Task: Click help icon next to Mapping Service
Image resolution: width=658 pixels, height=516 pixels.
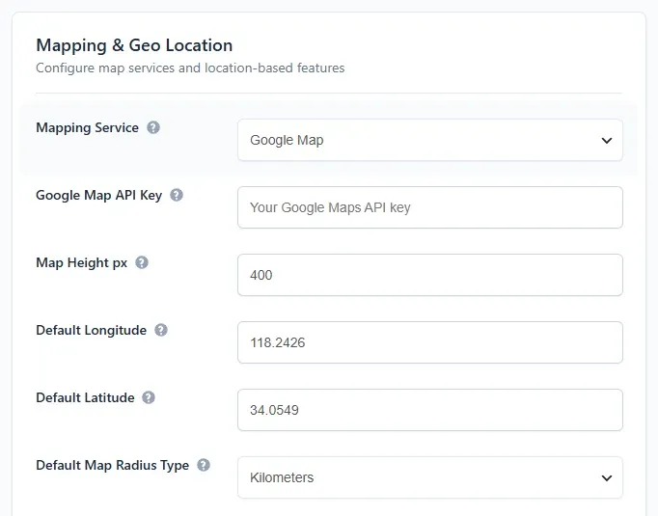Action: pos(153,127)
